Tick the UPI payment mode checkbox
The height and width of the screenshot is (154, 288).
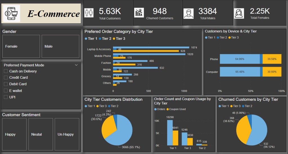tap(6, 97)
